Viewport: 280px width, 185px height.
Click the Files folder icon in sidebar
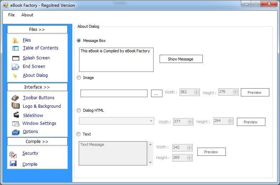(15, 41)
